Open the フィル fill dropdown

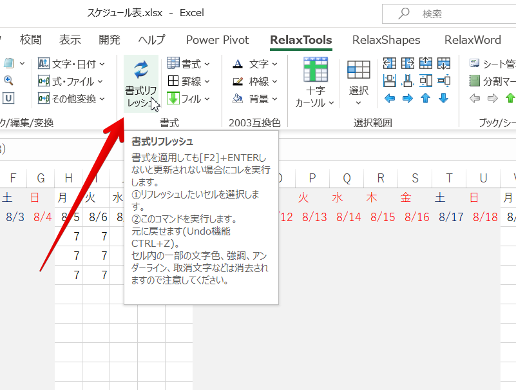188,99
